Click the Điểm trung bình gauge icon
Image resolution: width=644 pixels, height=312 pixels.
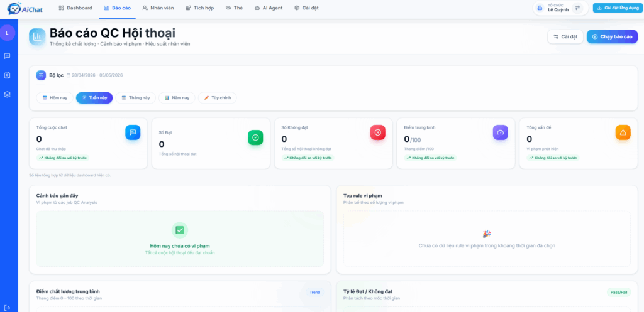(x=500, y=132)
